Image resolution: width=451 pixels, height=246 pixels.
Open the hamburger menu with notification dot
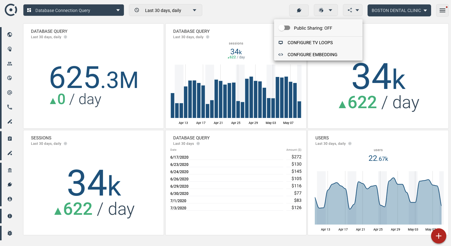442,10
